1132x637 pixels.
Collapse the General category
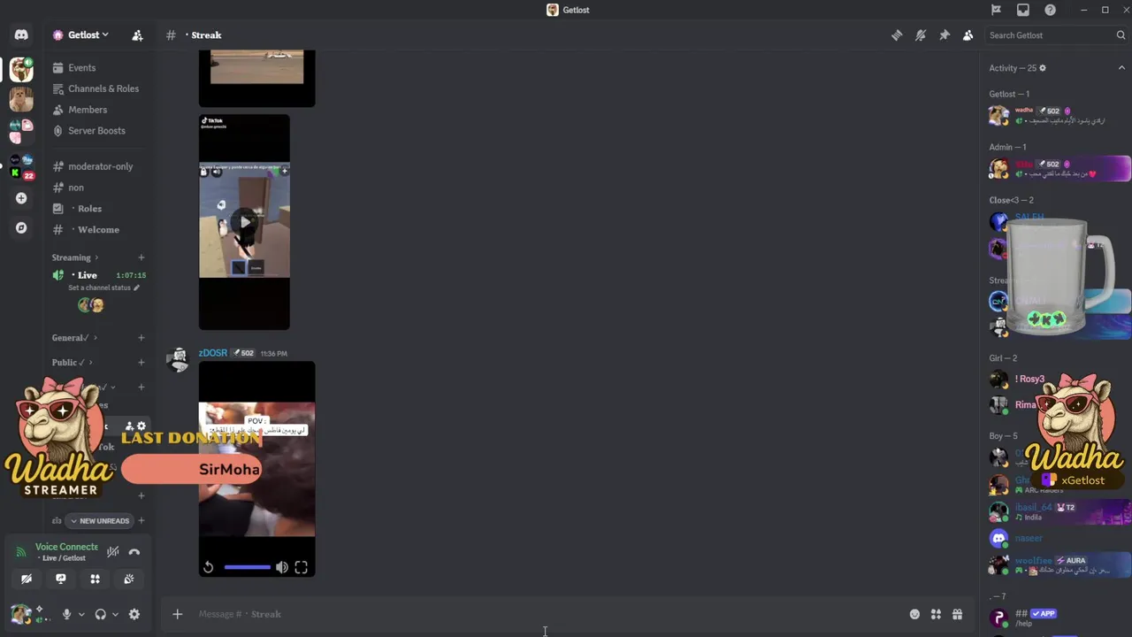[x=74, y=338]
